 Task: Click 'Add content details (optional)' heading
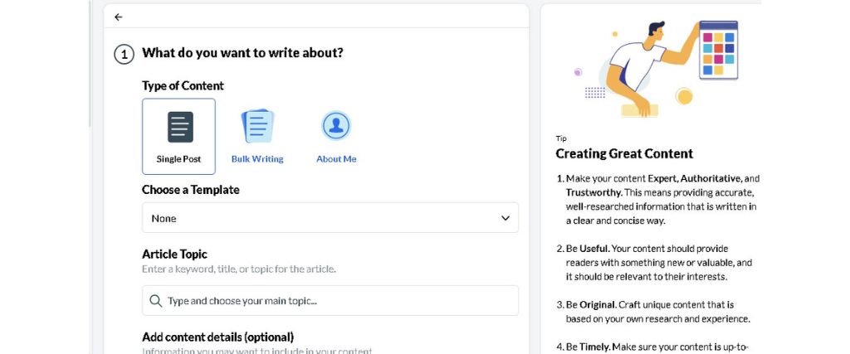217,337
